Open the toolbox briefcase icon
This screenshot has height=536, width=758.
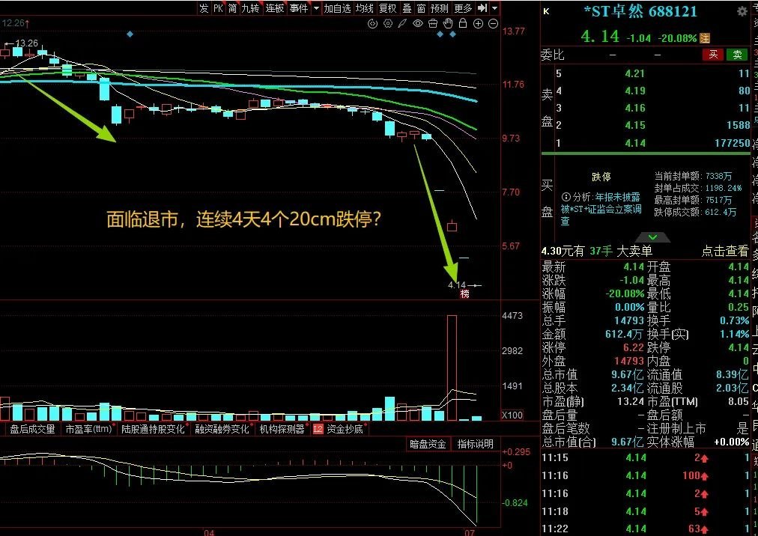tap(433, 24)
